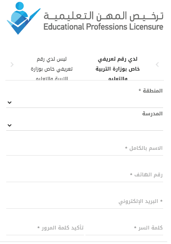The height and width of the screenshot is (244, 171).
Task: Click the المدرسة field label
Action: click(152, 114)
